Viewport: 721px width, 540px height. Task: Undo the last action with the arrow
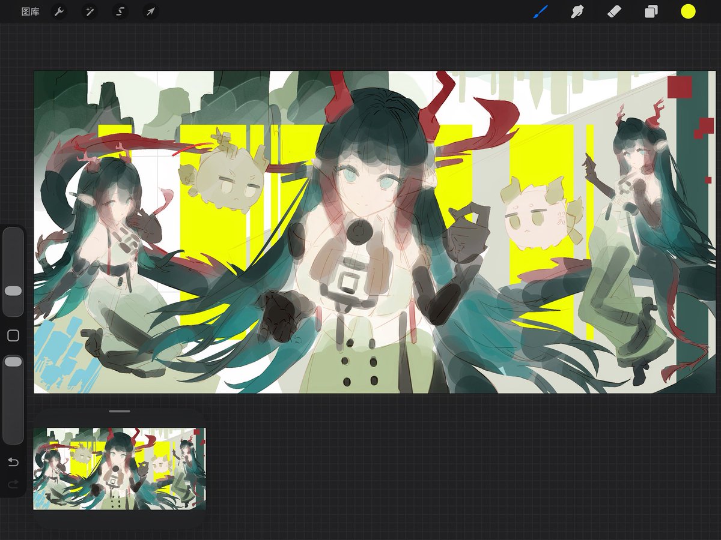(x=13, y=462)
